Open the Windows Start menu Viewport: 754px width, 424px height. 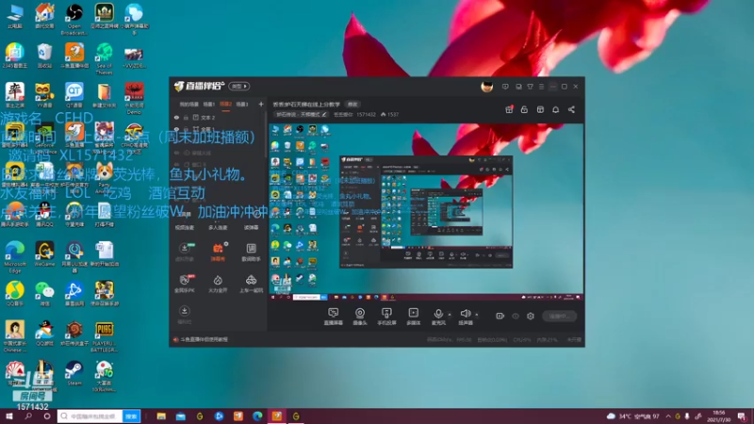pyautogui.click(x=8, y=416)
